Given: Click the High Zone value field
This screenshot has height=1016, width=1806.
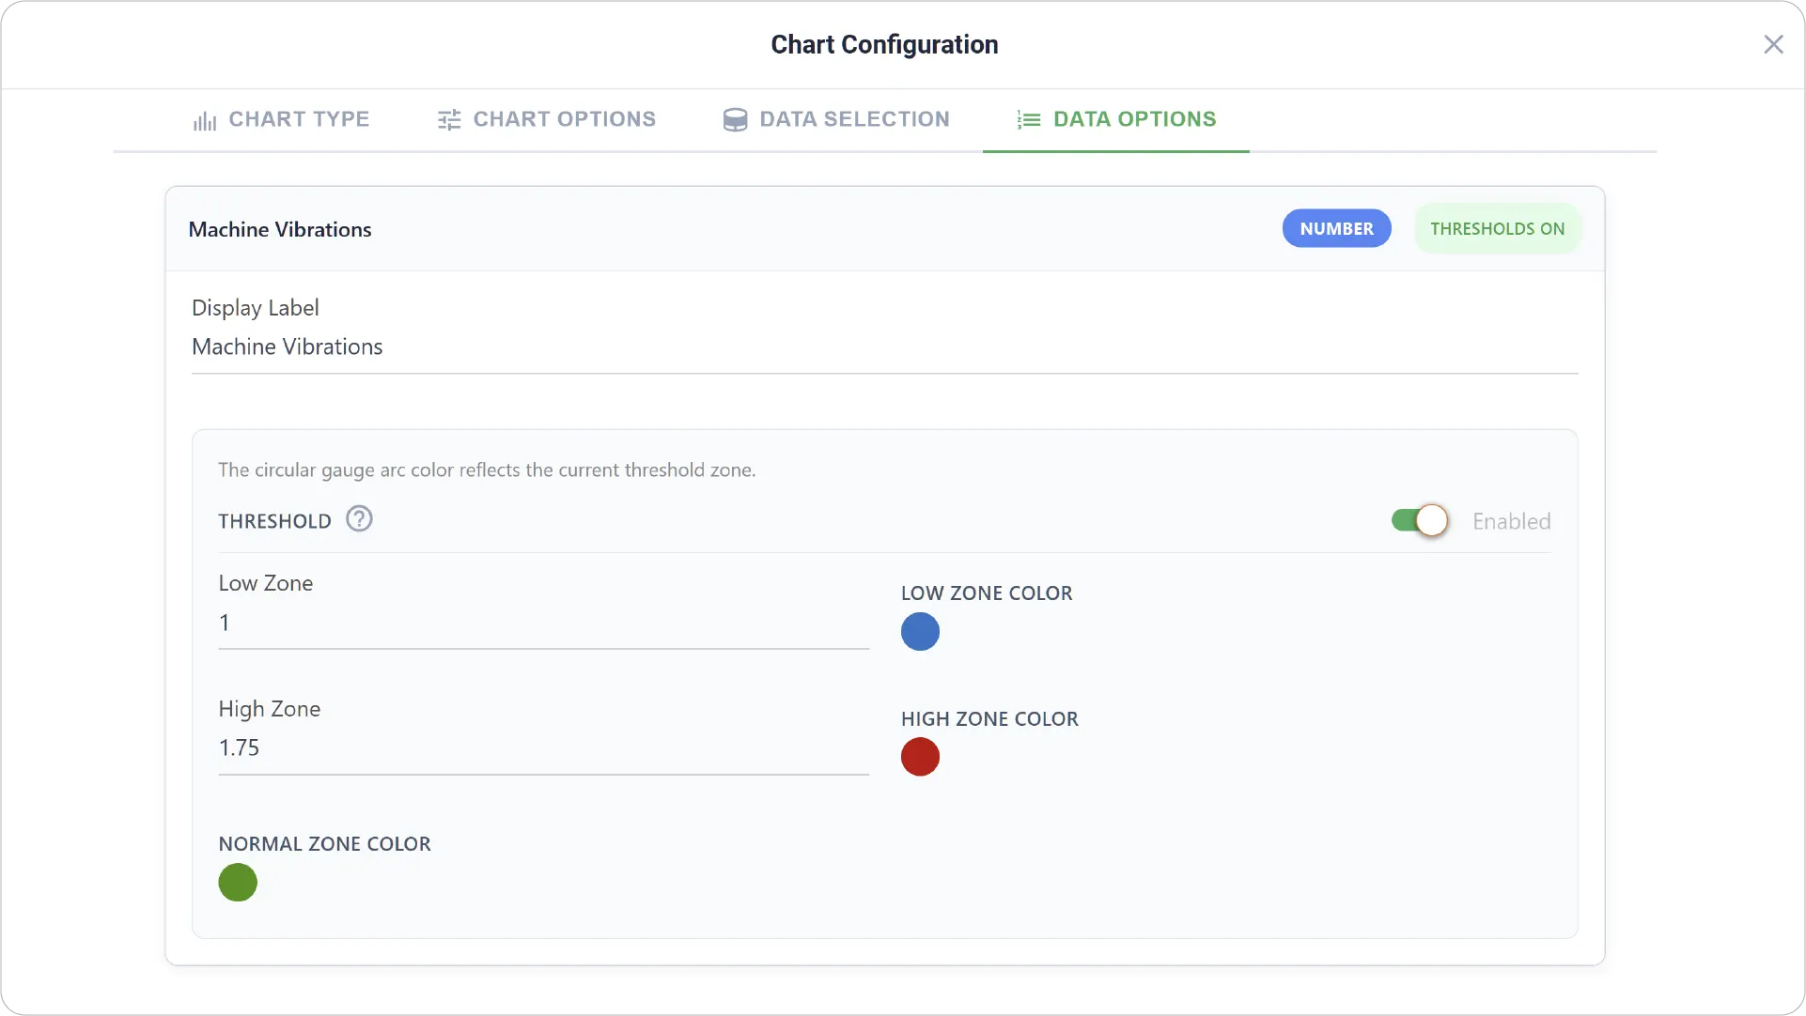Looking at the screenshot, I should 543,748.
